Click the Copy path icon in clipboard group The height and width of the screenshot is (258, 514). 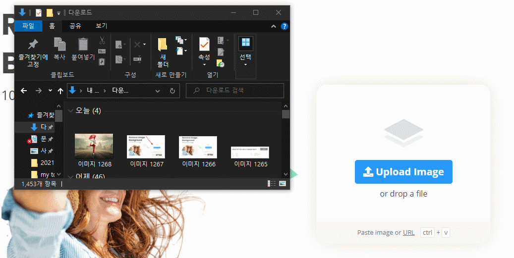[102, 51]
